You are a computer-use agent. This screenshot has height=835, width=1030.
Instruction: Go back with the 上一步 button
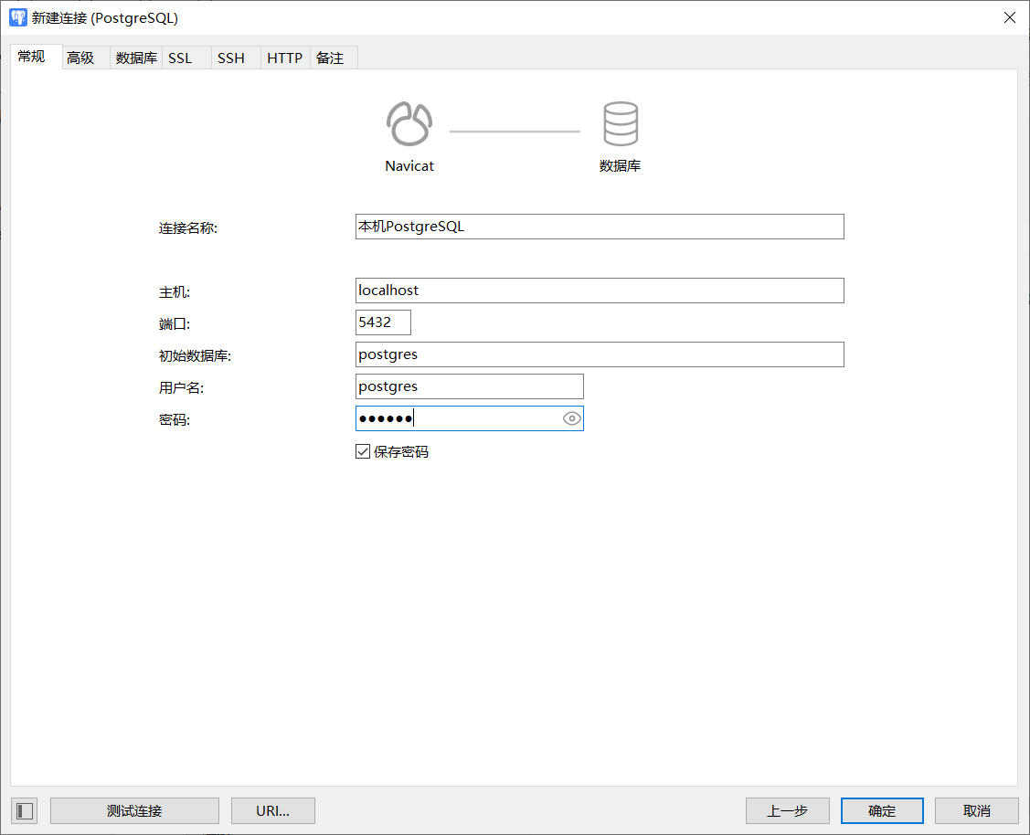[x=787, y=810]
